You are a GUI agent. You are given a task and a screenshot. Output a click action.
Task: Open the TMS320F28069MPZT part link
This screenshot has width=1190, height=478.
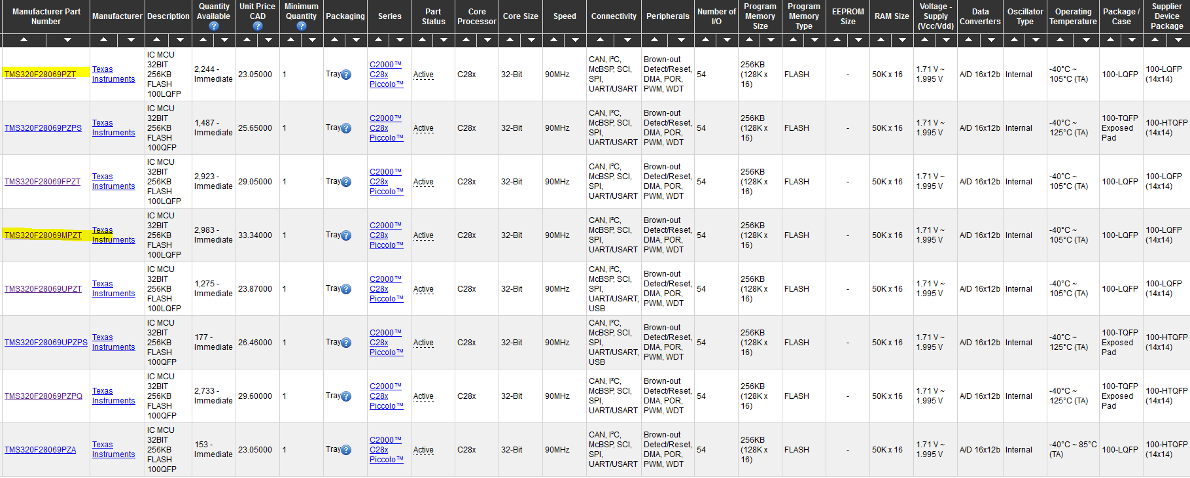click(43, 235)
